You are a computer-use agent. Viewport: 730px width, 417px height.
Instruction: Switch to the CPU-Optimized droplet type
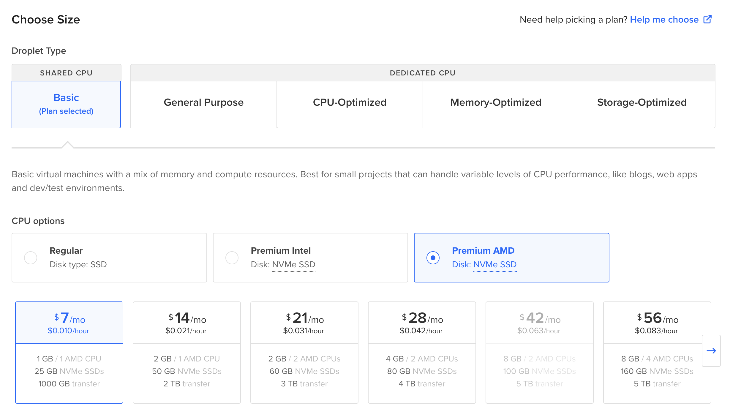[350, 102]
